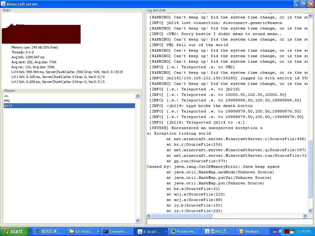315x236 pixels.
Task: Open the raccoon-icon taskbar window
Action: pyautogui.click(x=50, y=231)
